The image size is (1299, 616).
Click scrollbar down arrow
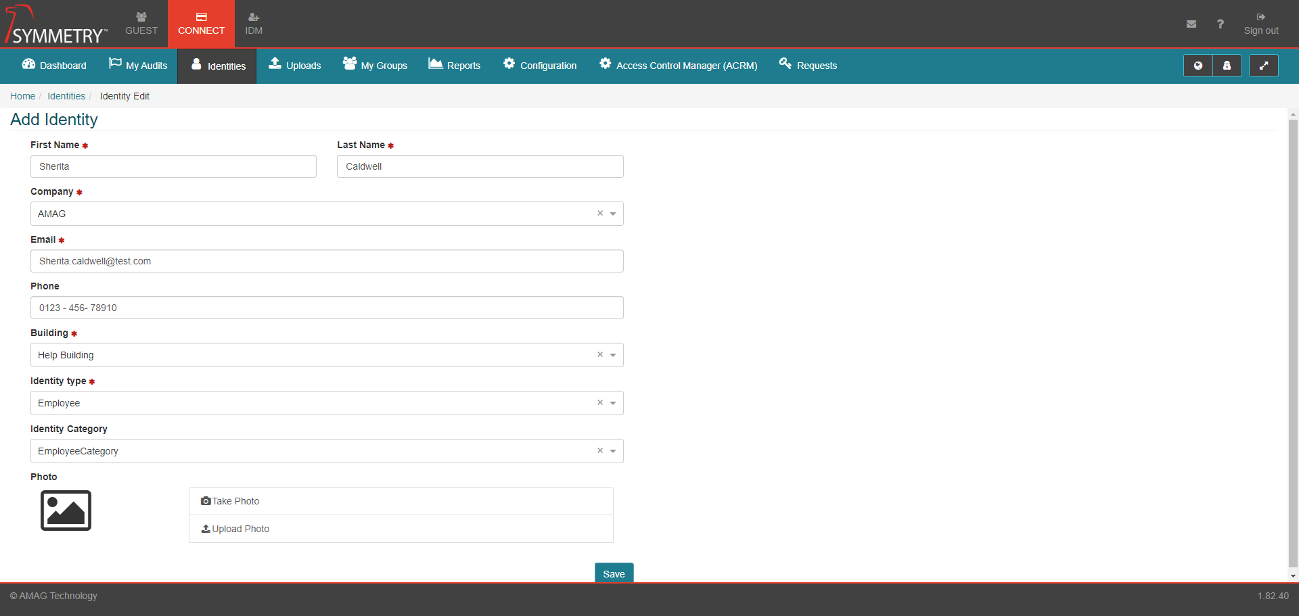(1293, 576)
